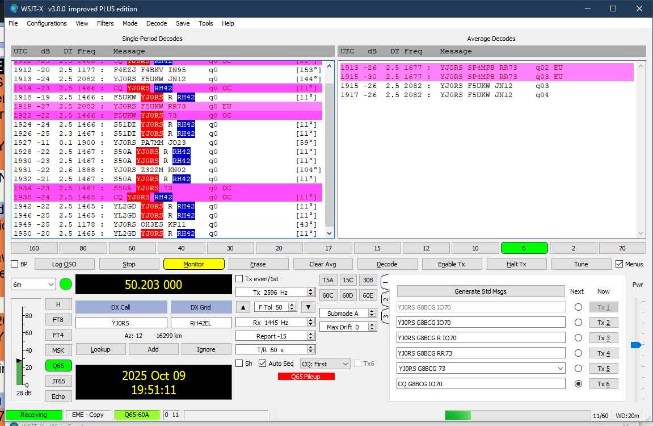The height and width of the screenshot is (426, 653).
Task: Click the H hound mode button
Action: coord(58,304)
